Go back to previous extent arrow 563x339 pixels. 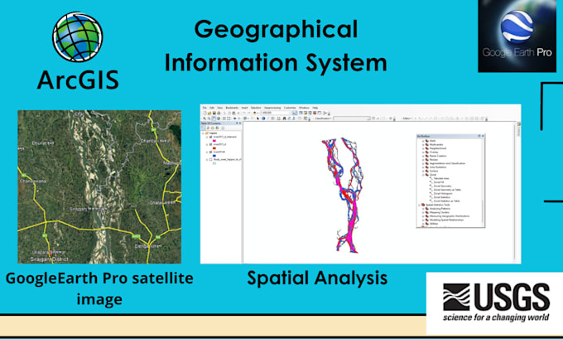pos(235,119)
